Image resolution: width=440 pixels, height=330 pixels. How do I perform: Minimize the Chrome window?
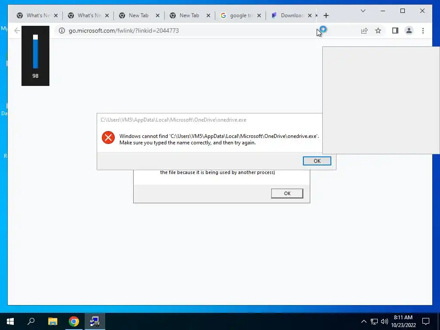(x=383, y=11)
